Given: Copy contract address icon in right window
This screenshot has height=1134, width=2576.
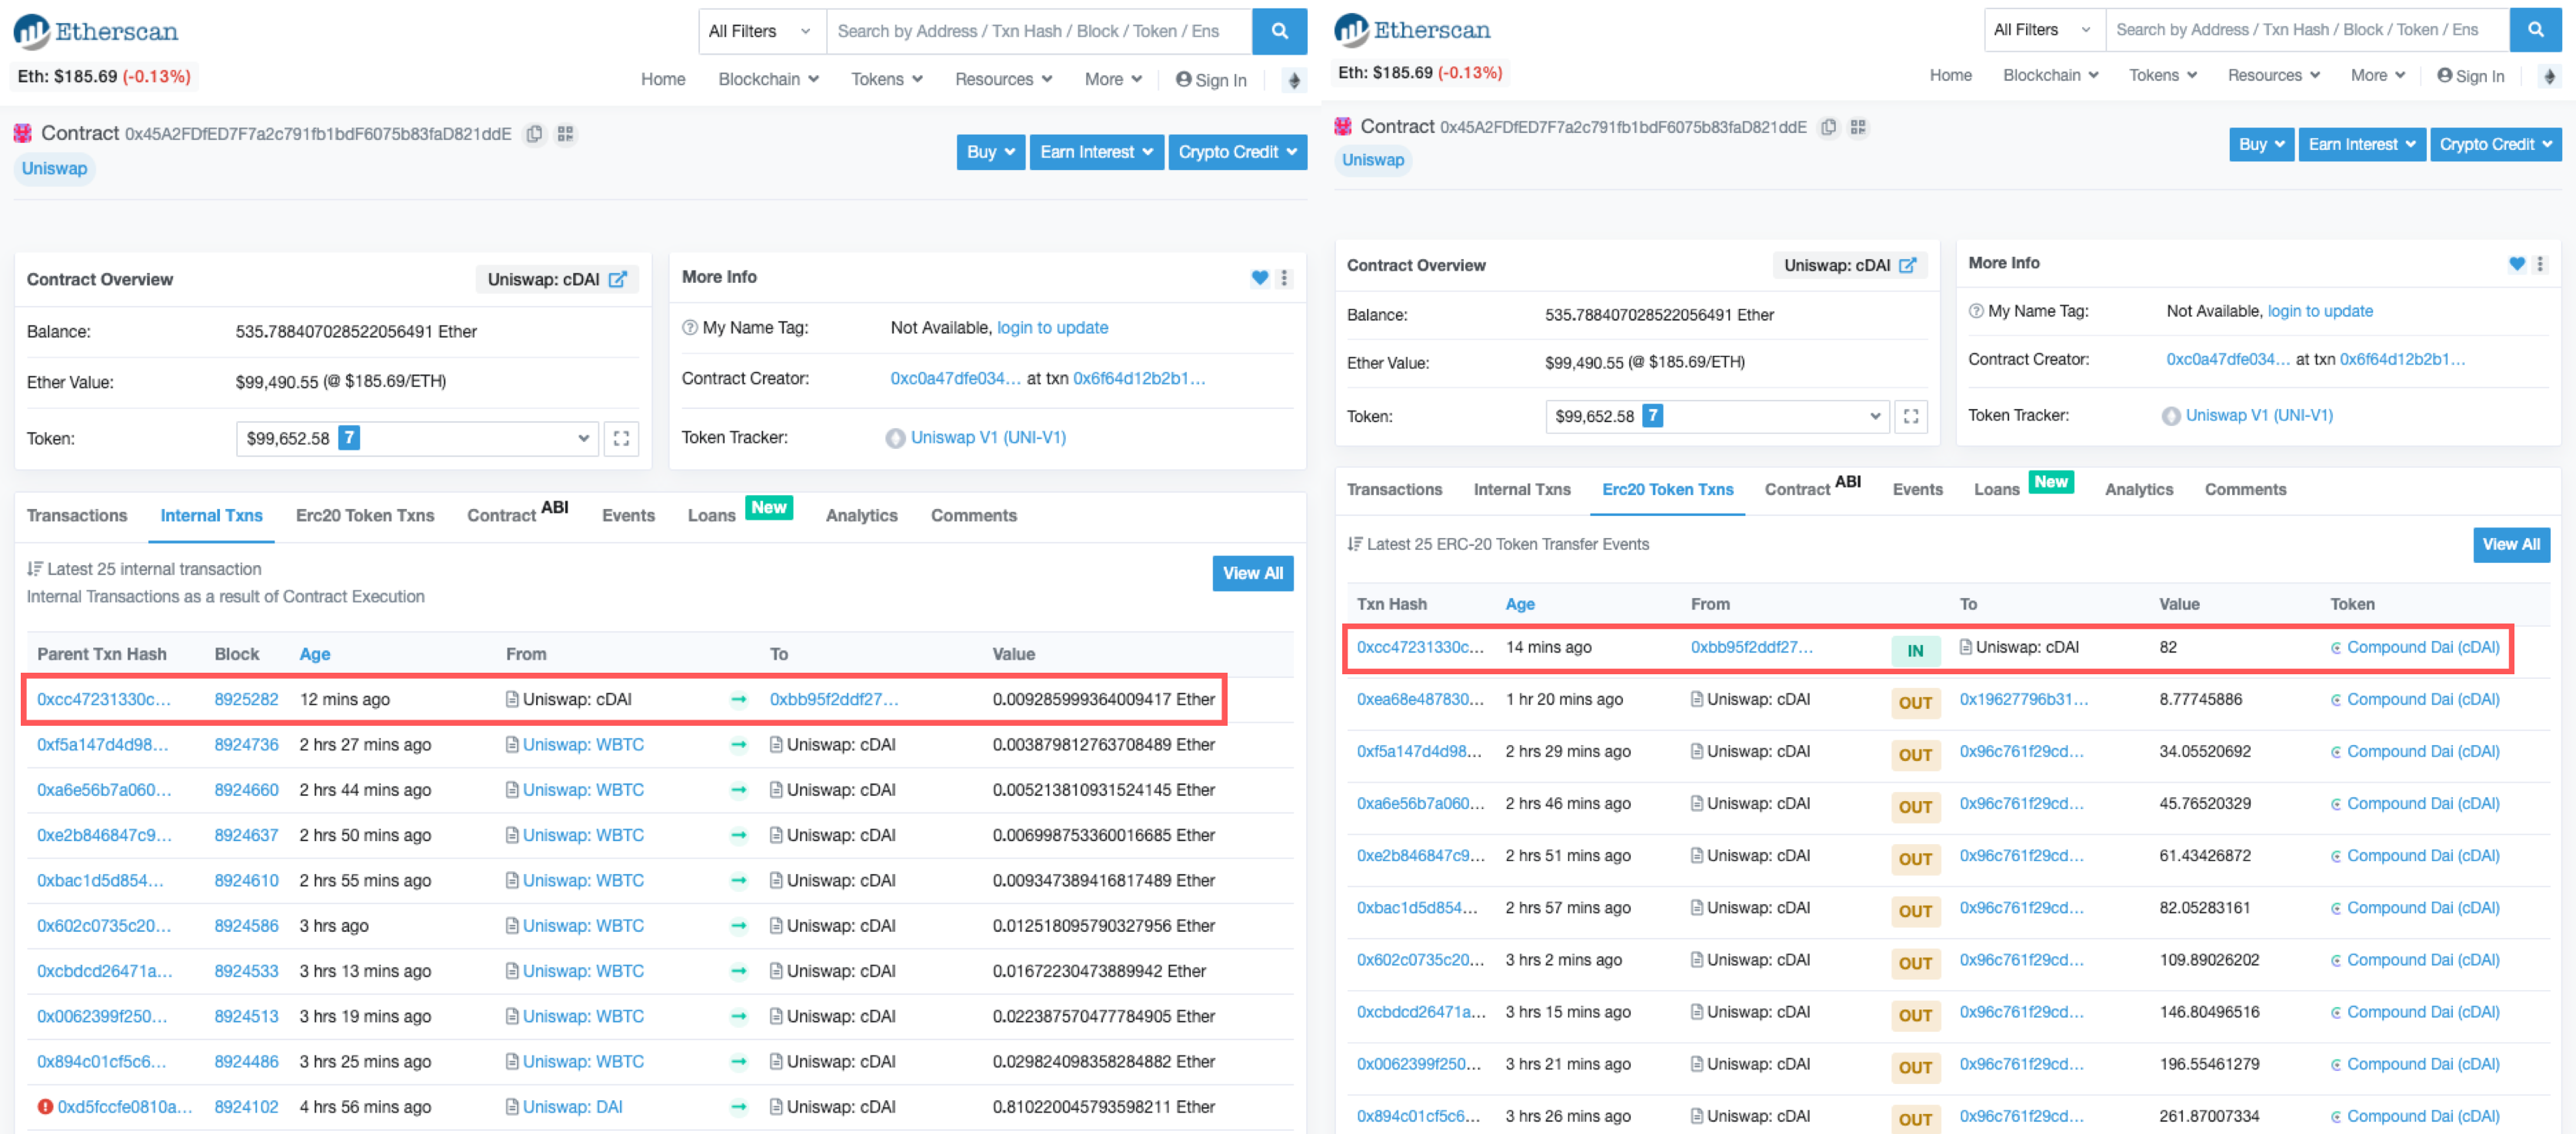Looking at the screenshot, I should pos(1829,128).
